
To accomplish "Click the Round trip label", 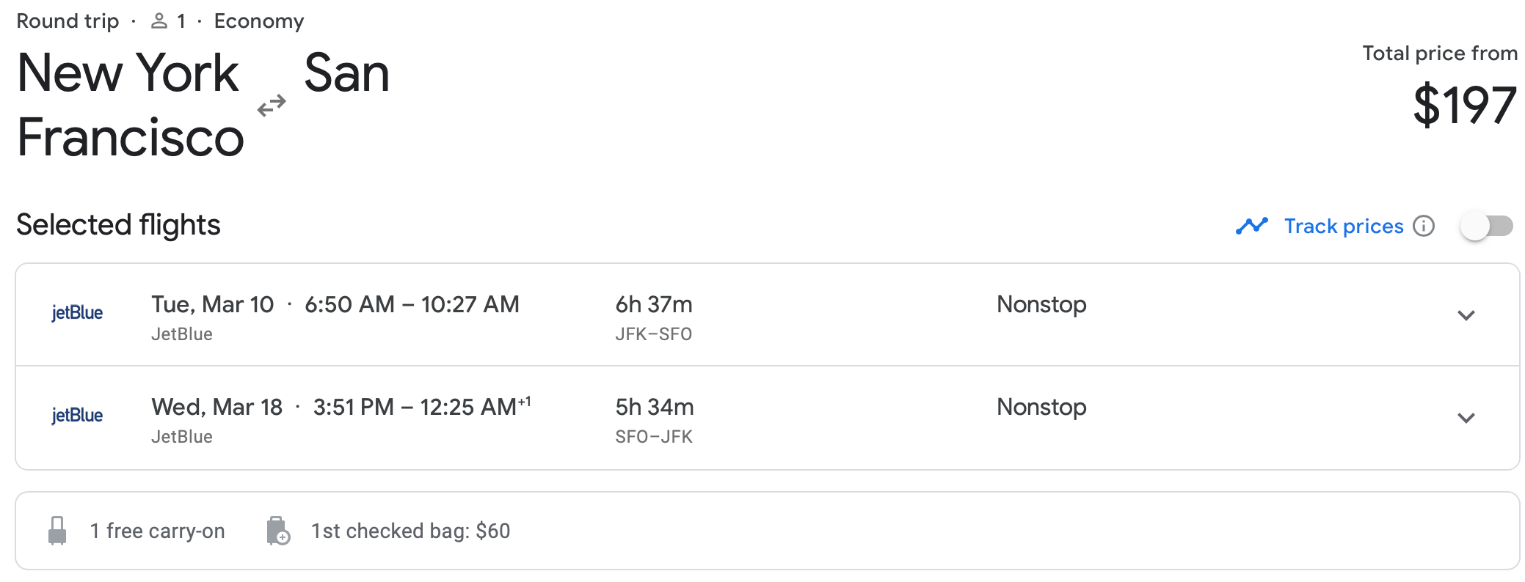I will 68,21.
